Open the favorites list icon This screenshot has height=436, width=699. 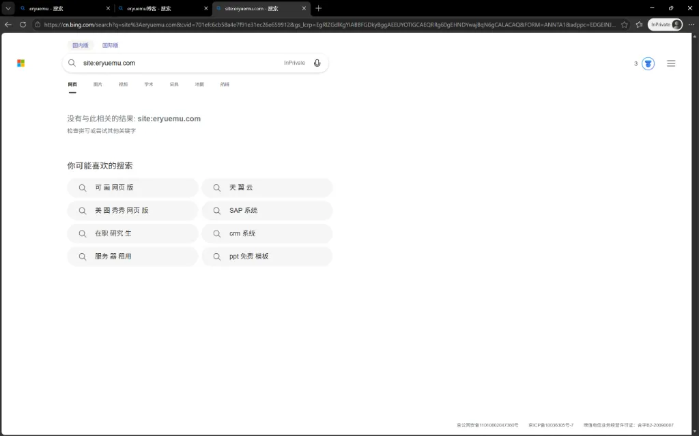pyautogui.click(x=639, y=25)
